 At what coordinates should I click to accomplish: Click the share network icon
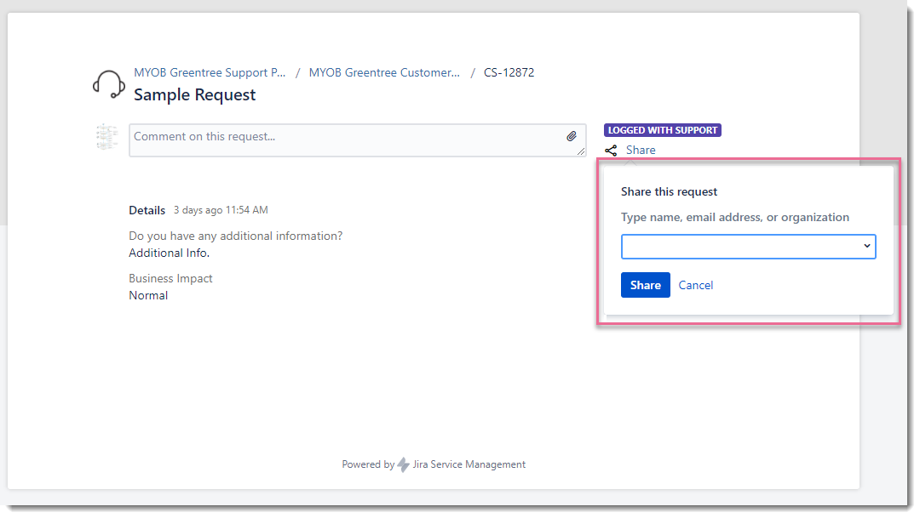click(x=611, y=151)
